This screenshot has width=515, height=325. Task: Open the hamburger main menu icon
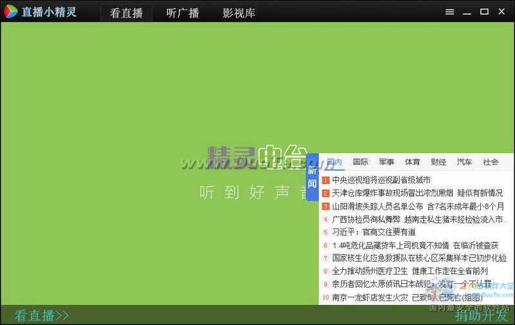pos(450,12)
